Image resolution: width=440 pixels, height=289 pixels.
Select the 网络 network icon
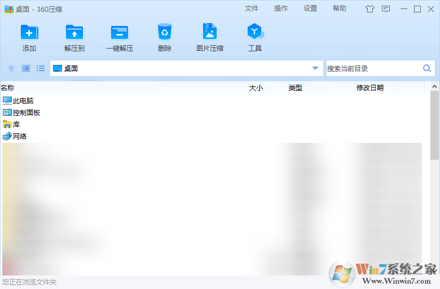[7, 136]
